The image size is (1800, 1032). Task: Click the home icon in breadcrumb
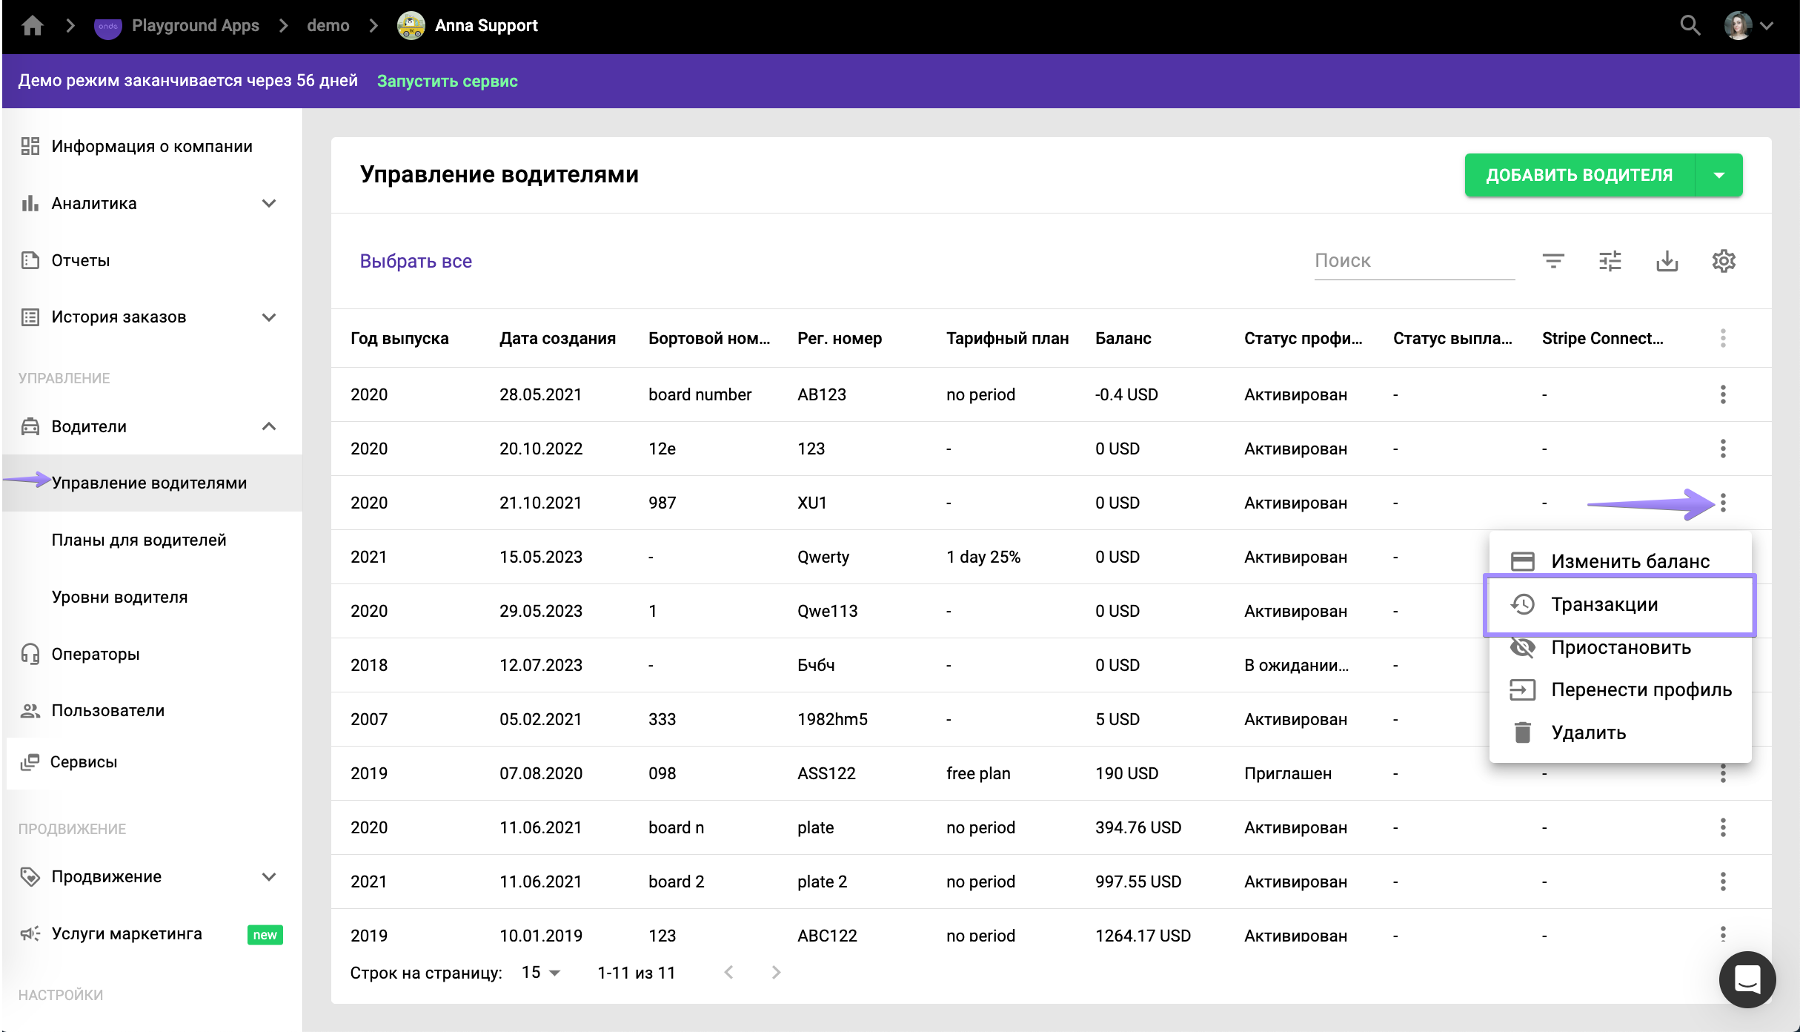pos(33,26)
